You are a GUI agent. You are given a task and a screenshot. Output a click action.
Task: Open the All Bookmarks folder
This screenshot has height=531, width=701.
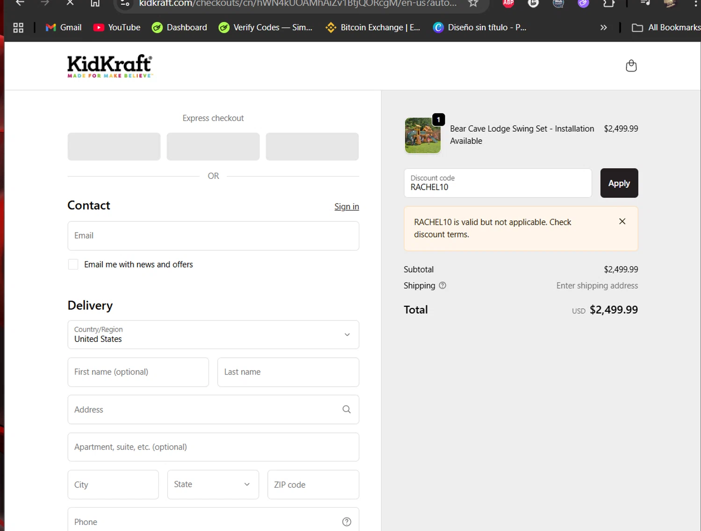(666, 28)
